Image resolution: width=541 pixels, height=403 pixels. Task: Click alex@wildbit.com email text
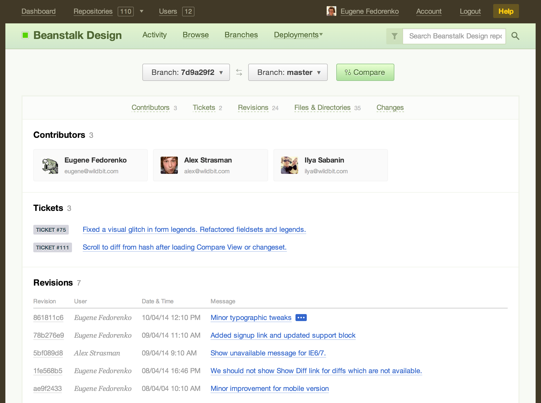207,171
